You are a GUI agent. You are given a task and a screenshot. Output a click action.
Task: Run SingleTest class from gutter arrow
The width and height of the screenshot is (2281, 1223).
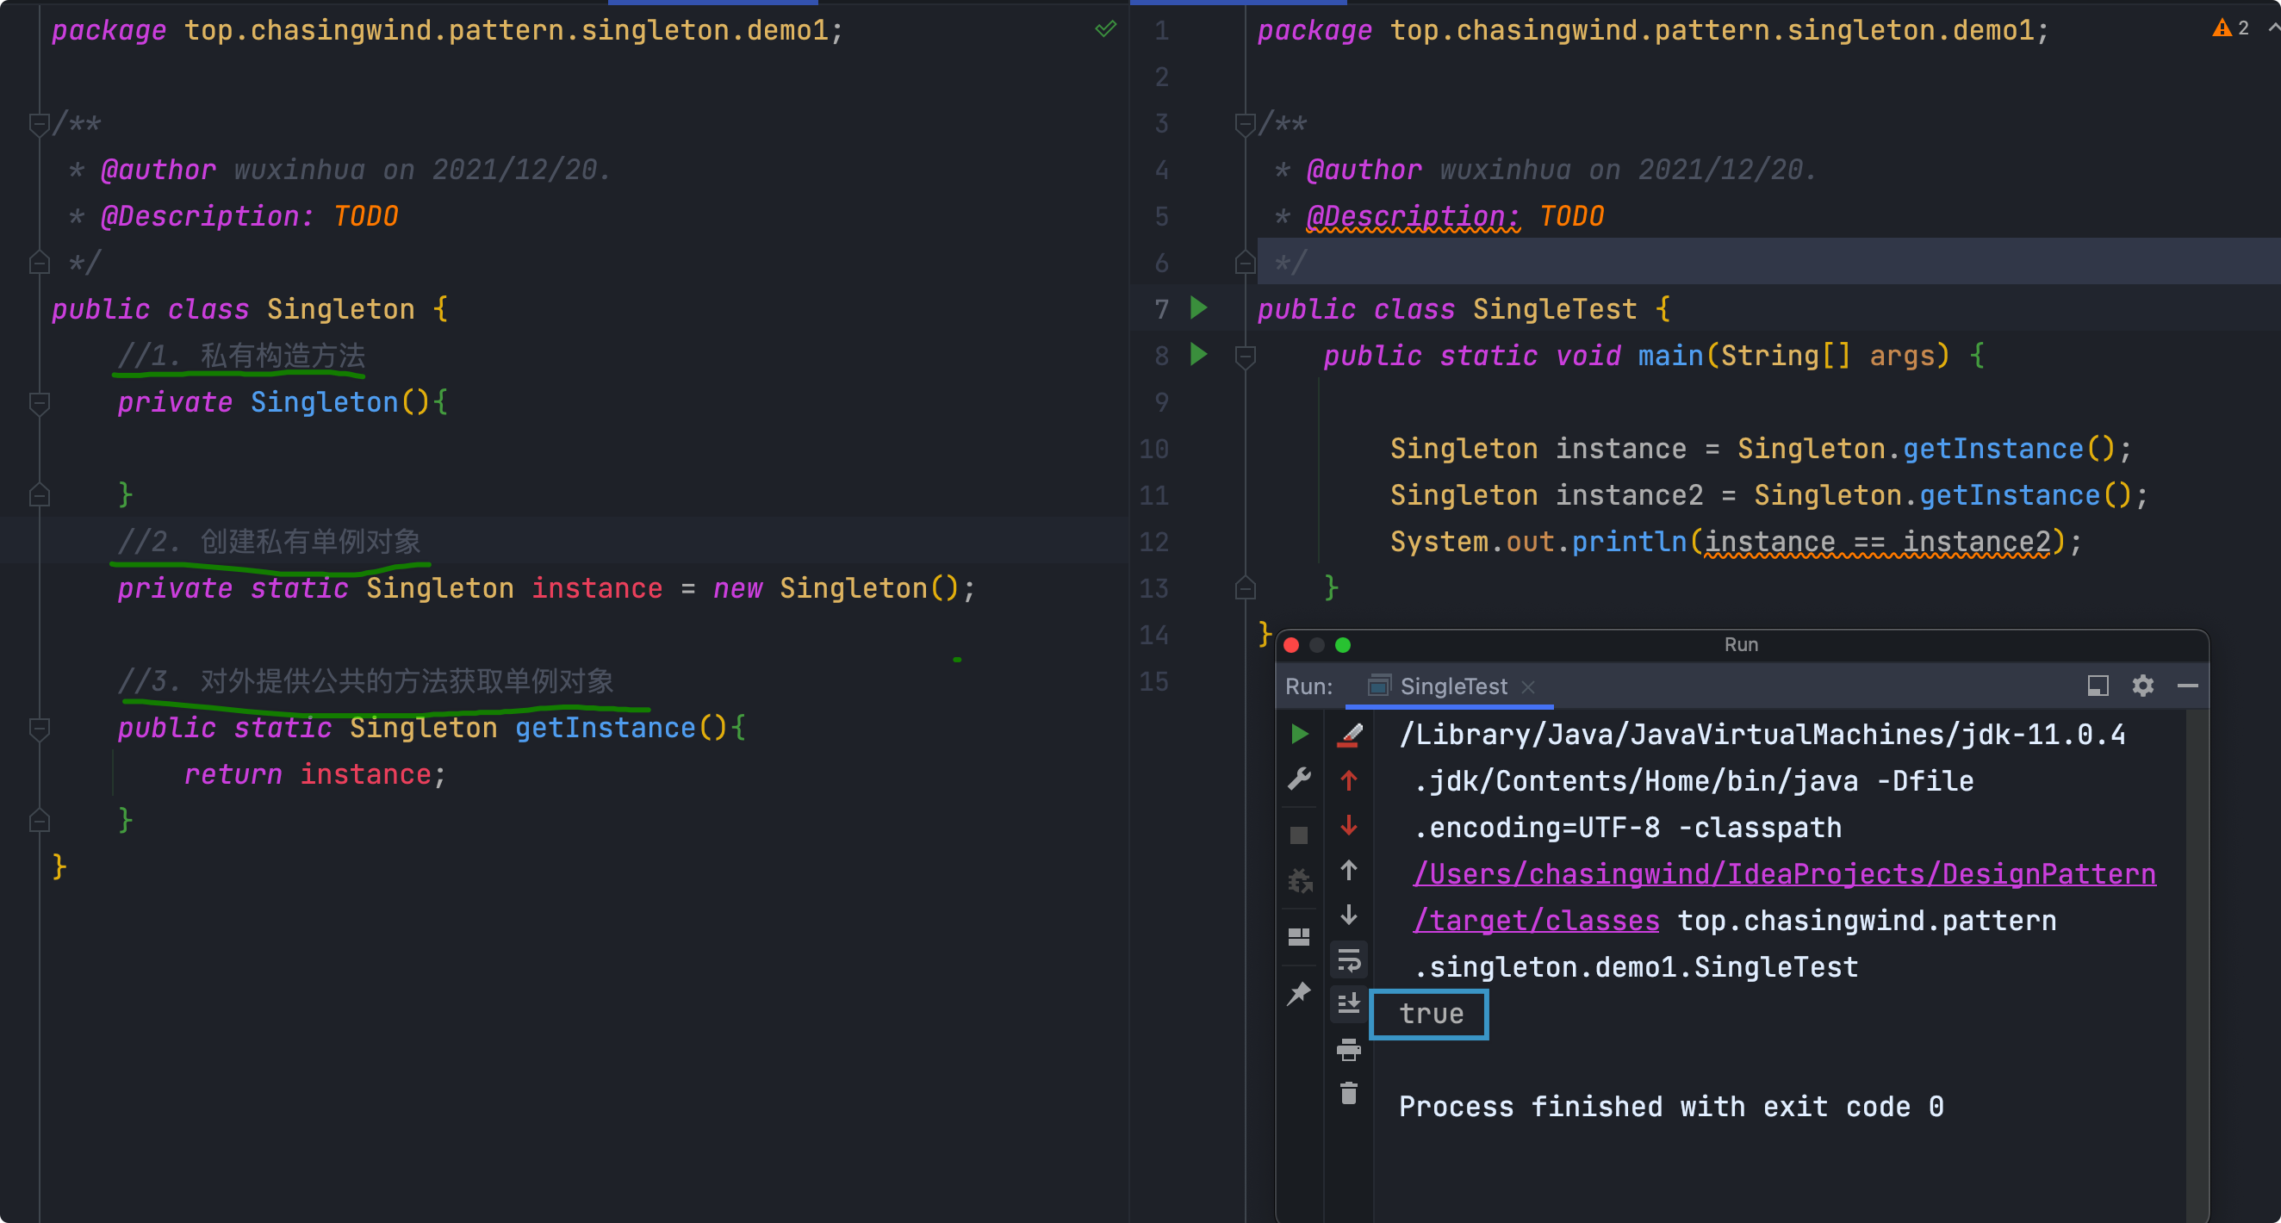[x=1198, y=308]
